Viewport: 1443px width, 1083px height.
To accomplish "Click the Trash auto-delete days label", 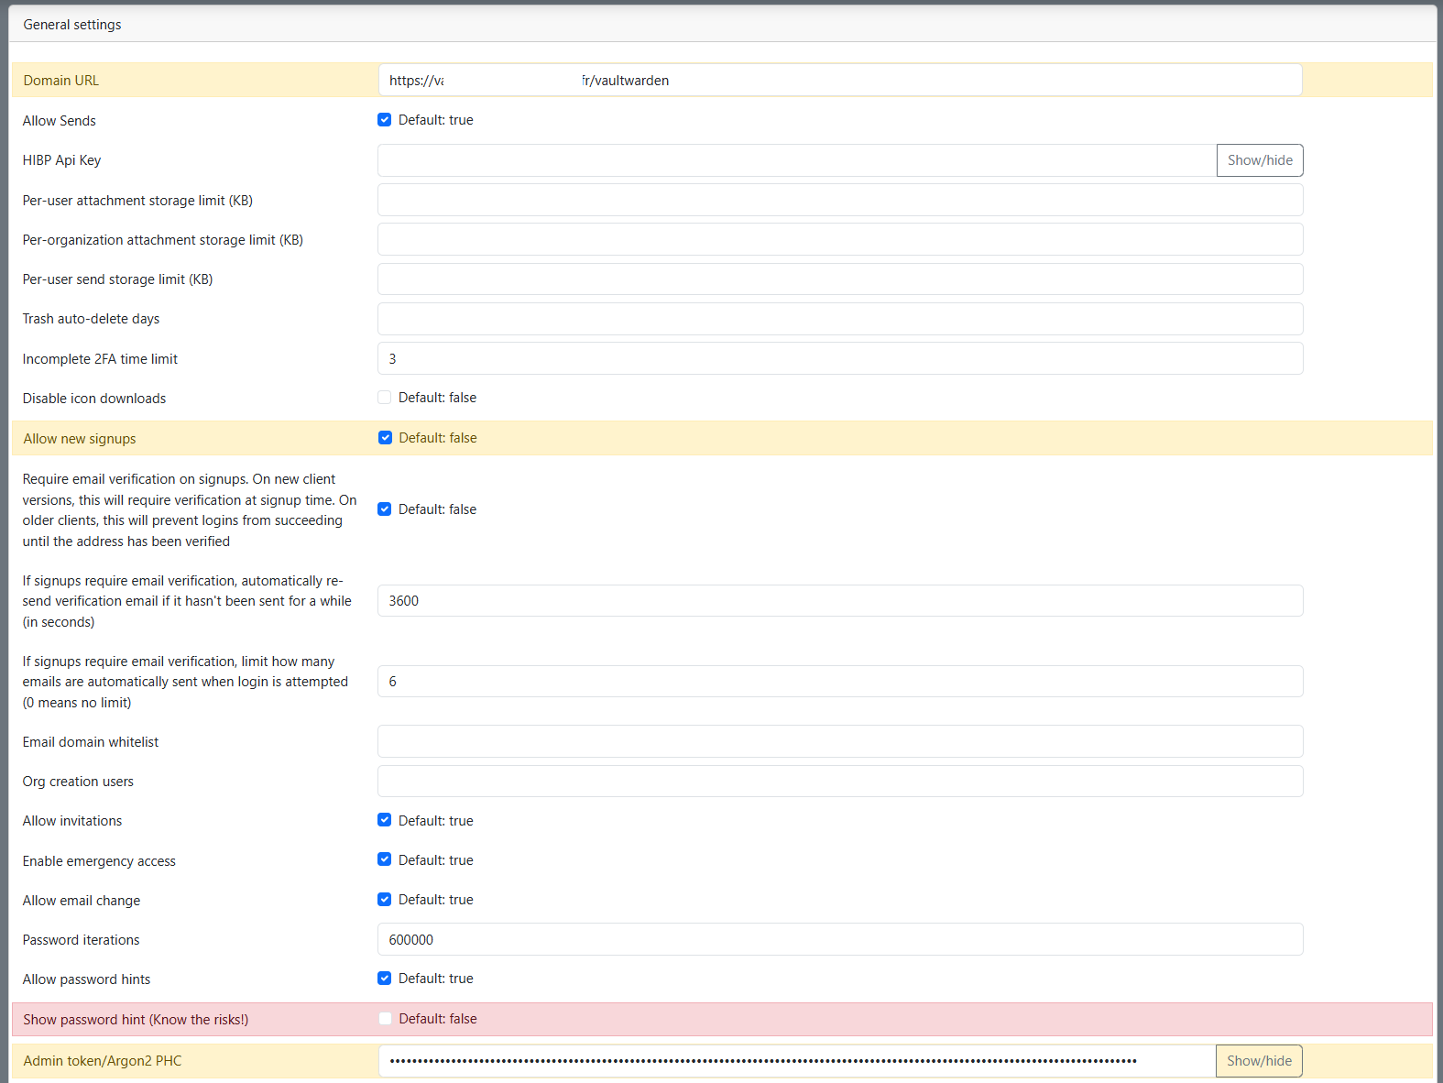I will tap(91, 319).
